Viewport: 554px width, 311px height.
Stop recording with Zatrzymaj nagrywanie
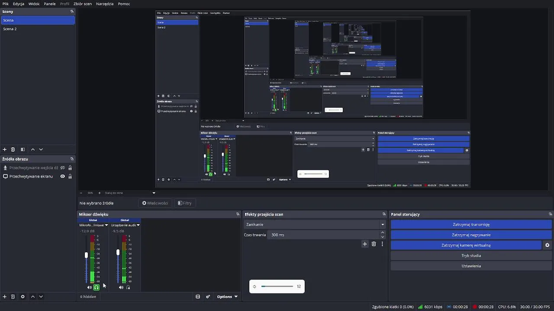click(471, 235)
